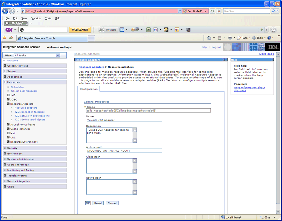The width and height of the screenshot is (282, 221).
Task: Click the Native path text area
Action: coord(112,187)
